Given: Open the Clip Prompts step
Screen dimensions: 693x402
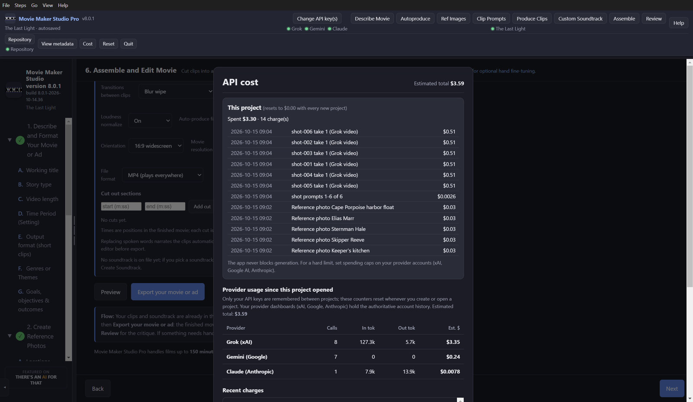Looking at the screenshot, I should tap(491, 19).
